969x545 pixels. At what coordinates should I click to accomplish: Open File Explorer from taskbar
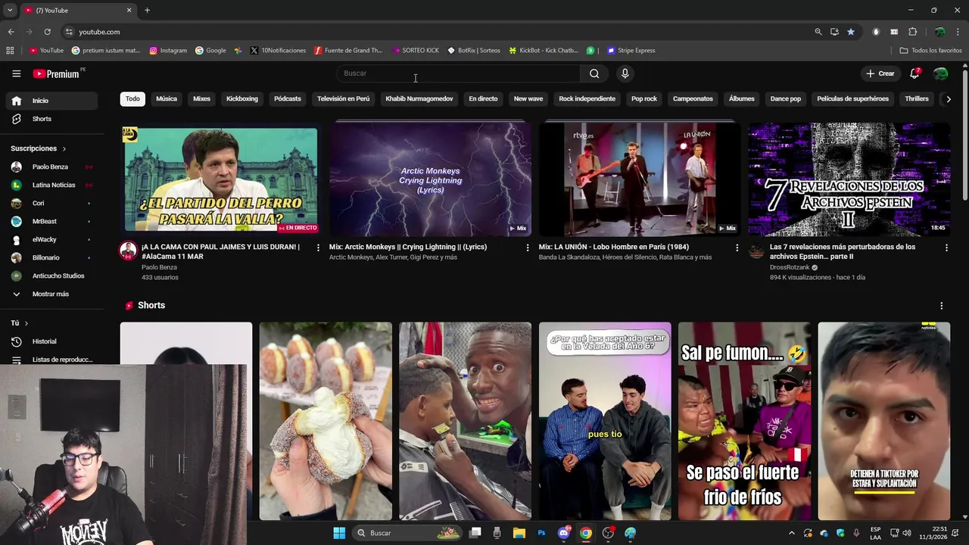pos(519,533)
